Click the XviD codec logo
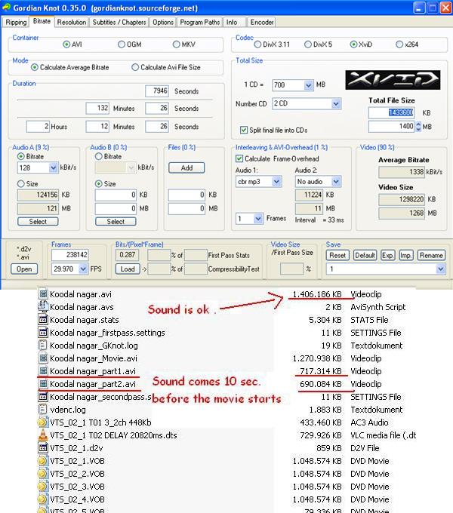Viewport: 453px width, 513px height. (393, 80)
